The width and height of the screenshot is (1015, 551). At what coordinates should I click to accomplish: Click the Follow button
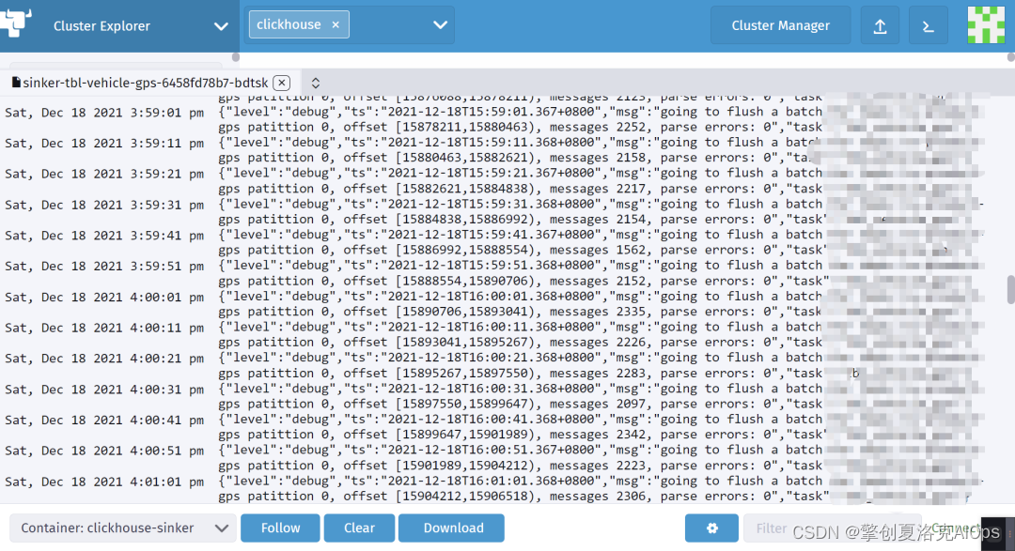point(280,528)
